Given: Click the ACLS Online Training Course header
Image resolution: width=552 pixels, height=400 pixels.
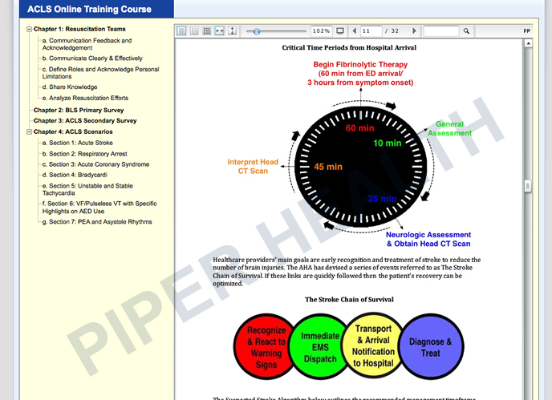Looking at the screenshot, I should click(89, 9).
